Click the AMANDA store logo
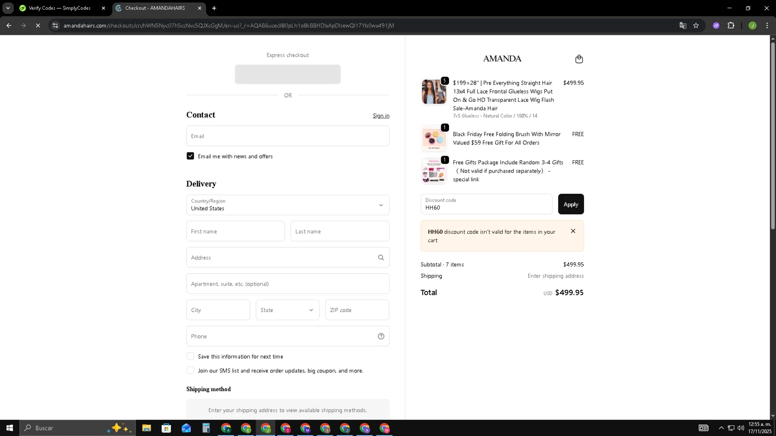The width and height of the screenshot is (776, 436). click(x=502, y=59)
